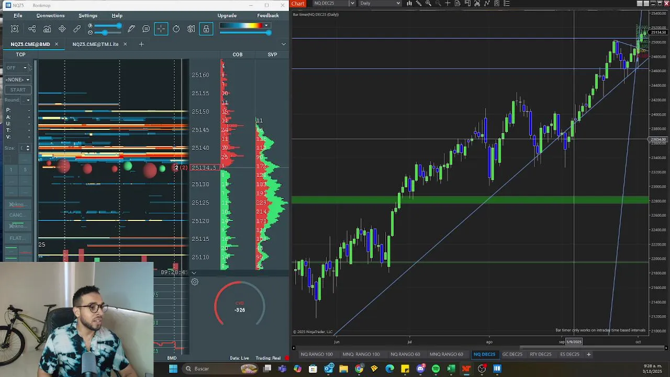670x377 pixels.
Task: Expand the tab list chevron in Bookmap
Action: [x=284, y=44]
